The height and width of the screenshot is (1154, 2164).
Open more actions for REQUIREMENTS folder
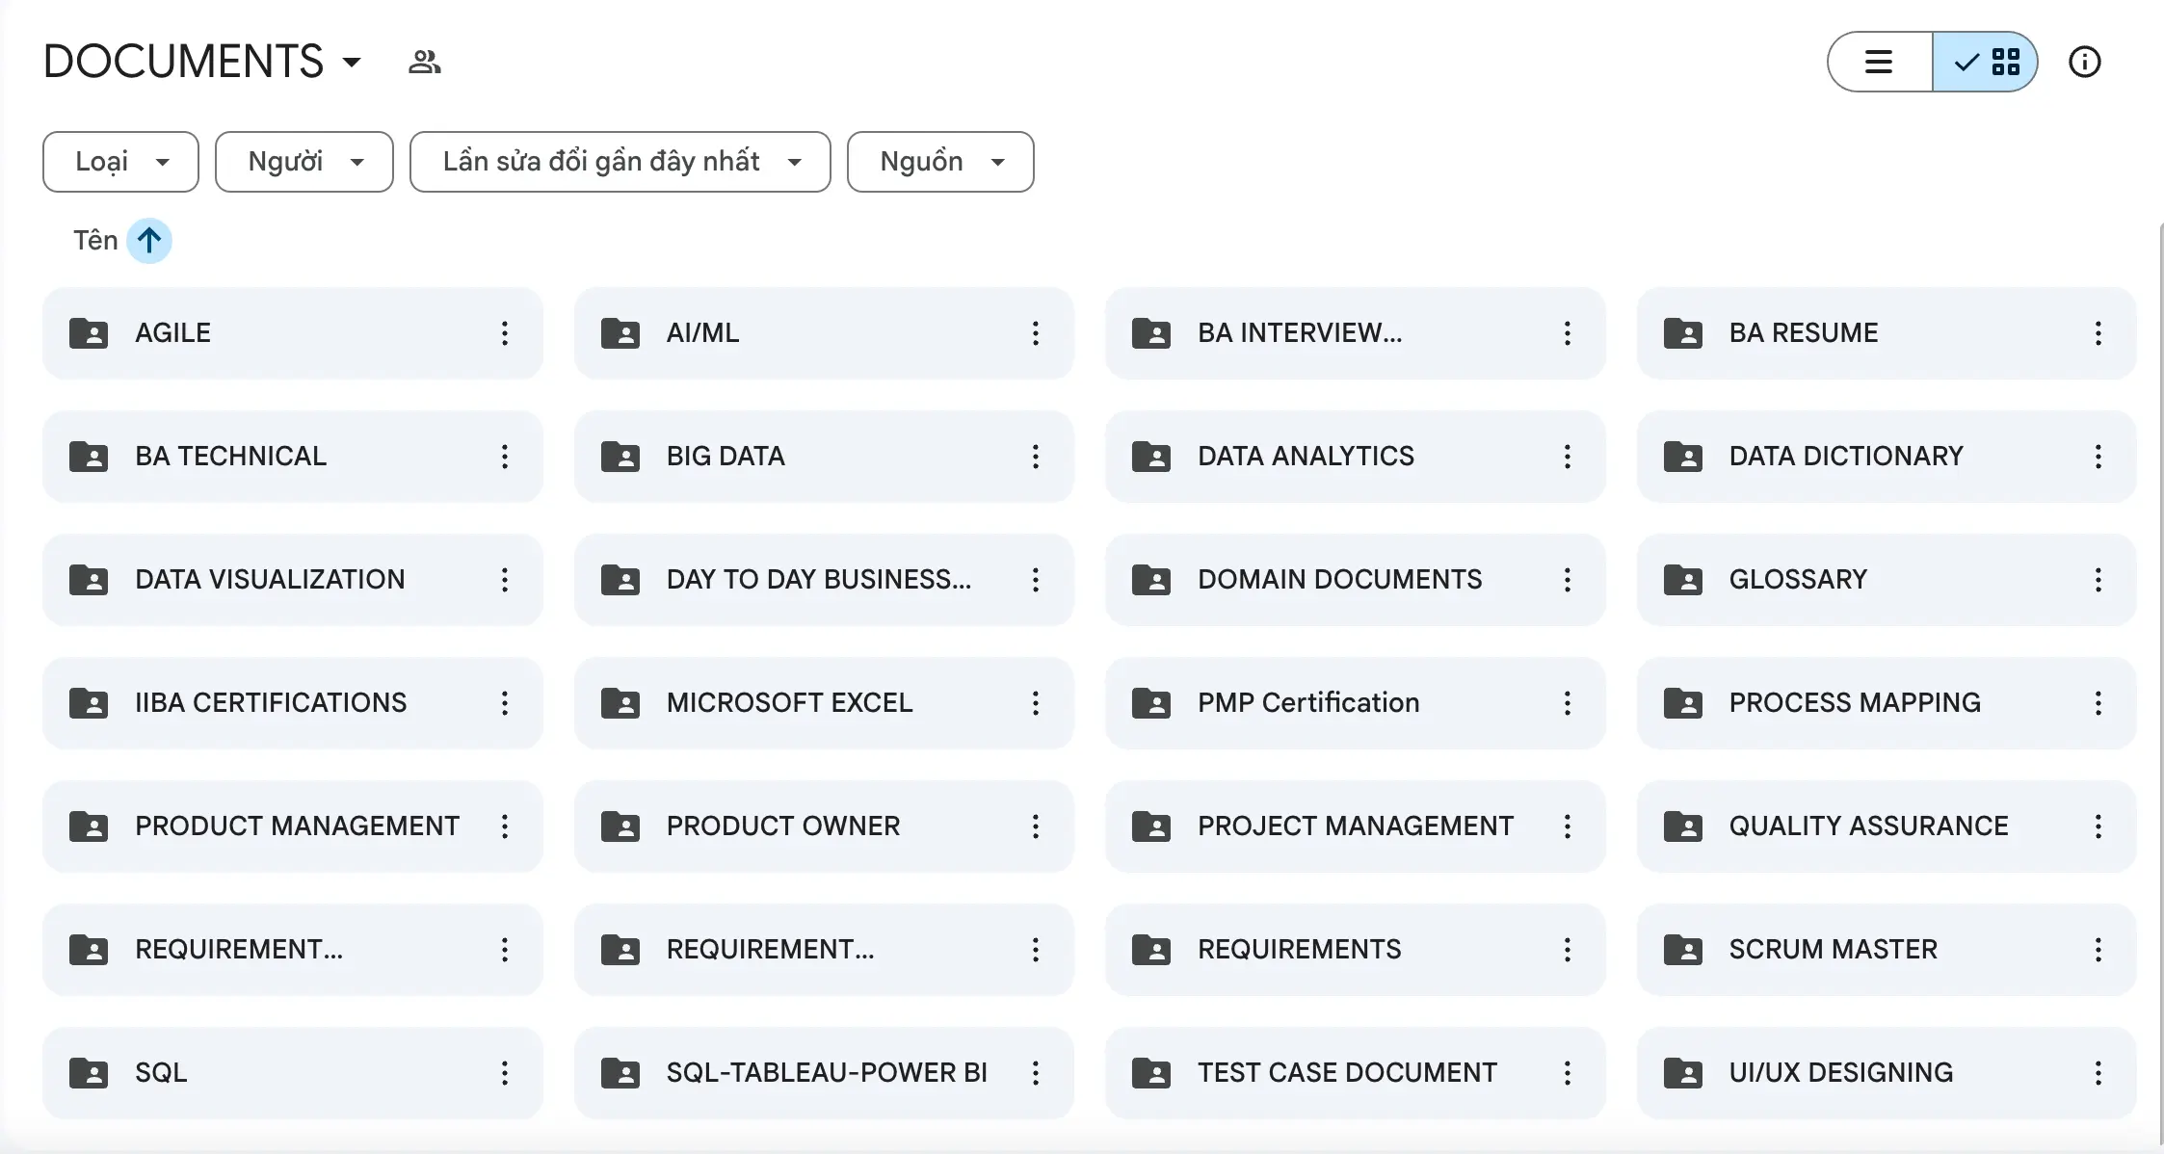[x=1568, y=950]
